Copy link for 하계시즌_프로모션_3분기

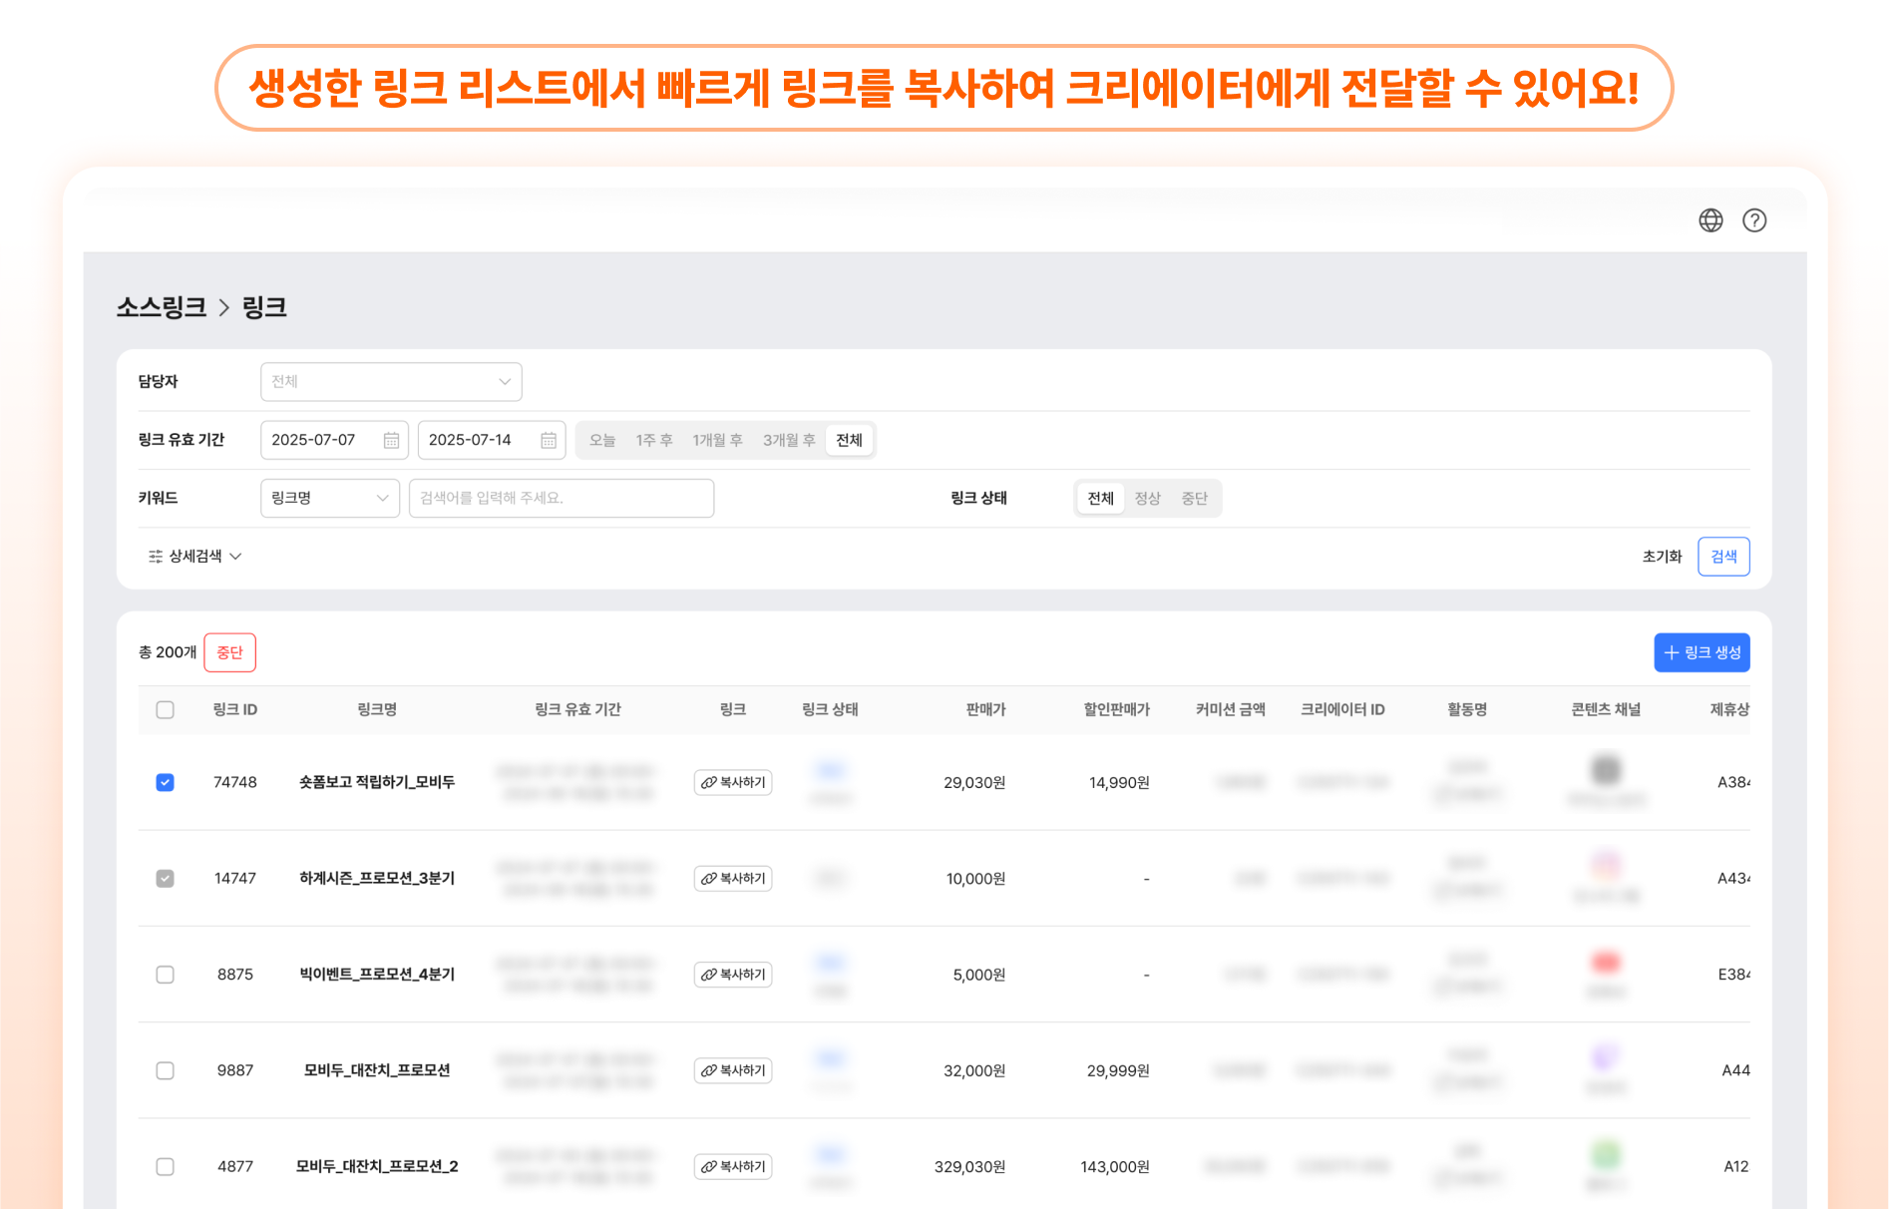tap(733, 879)
